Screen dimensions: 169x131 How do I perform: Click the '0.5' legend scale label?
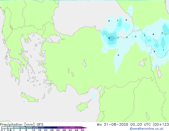coord(9,130)
